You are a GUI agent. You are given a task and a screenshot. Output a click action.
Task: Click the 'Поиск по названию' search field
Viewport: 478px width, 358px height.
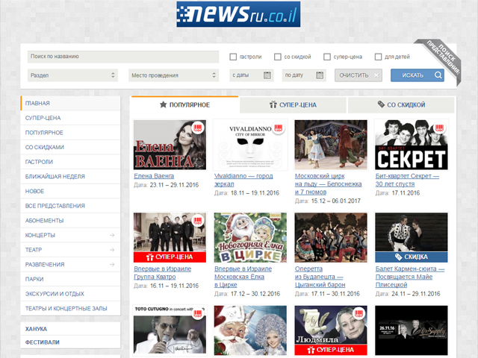123,57
